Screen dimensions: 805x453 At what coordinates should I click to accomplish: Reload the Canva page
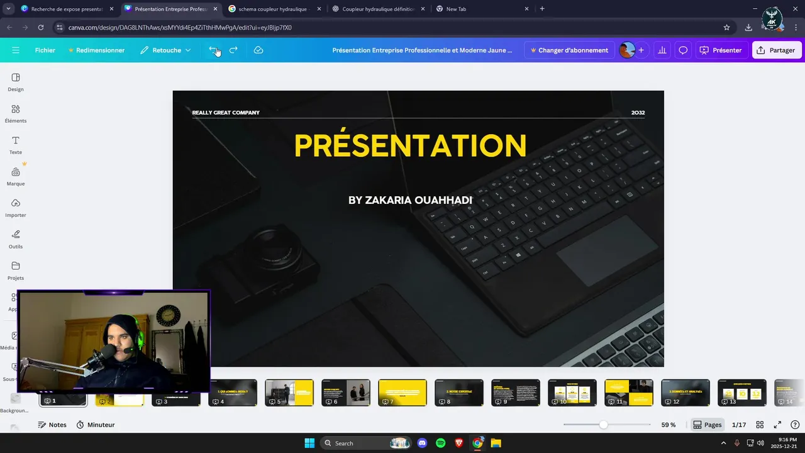point(41,28)
